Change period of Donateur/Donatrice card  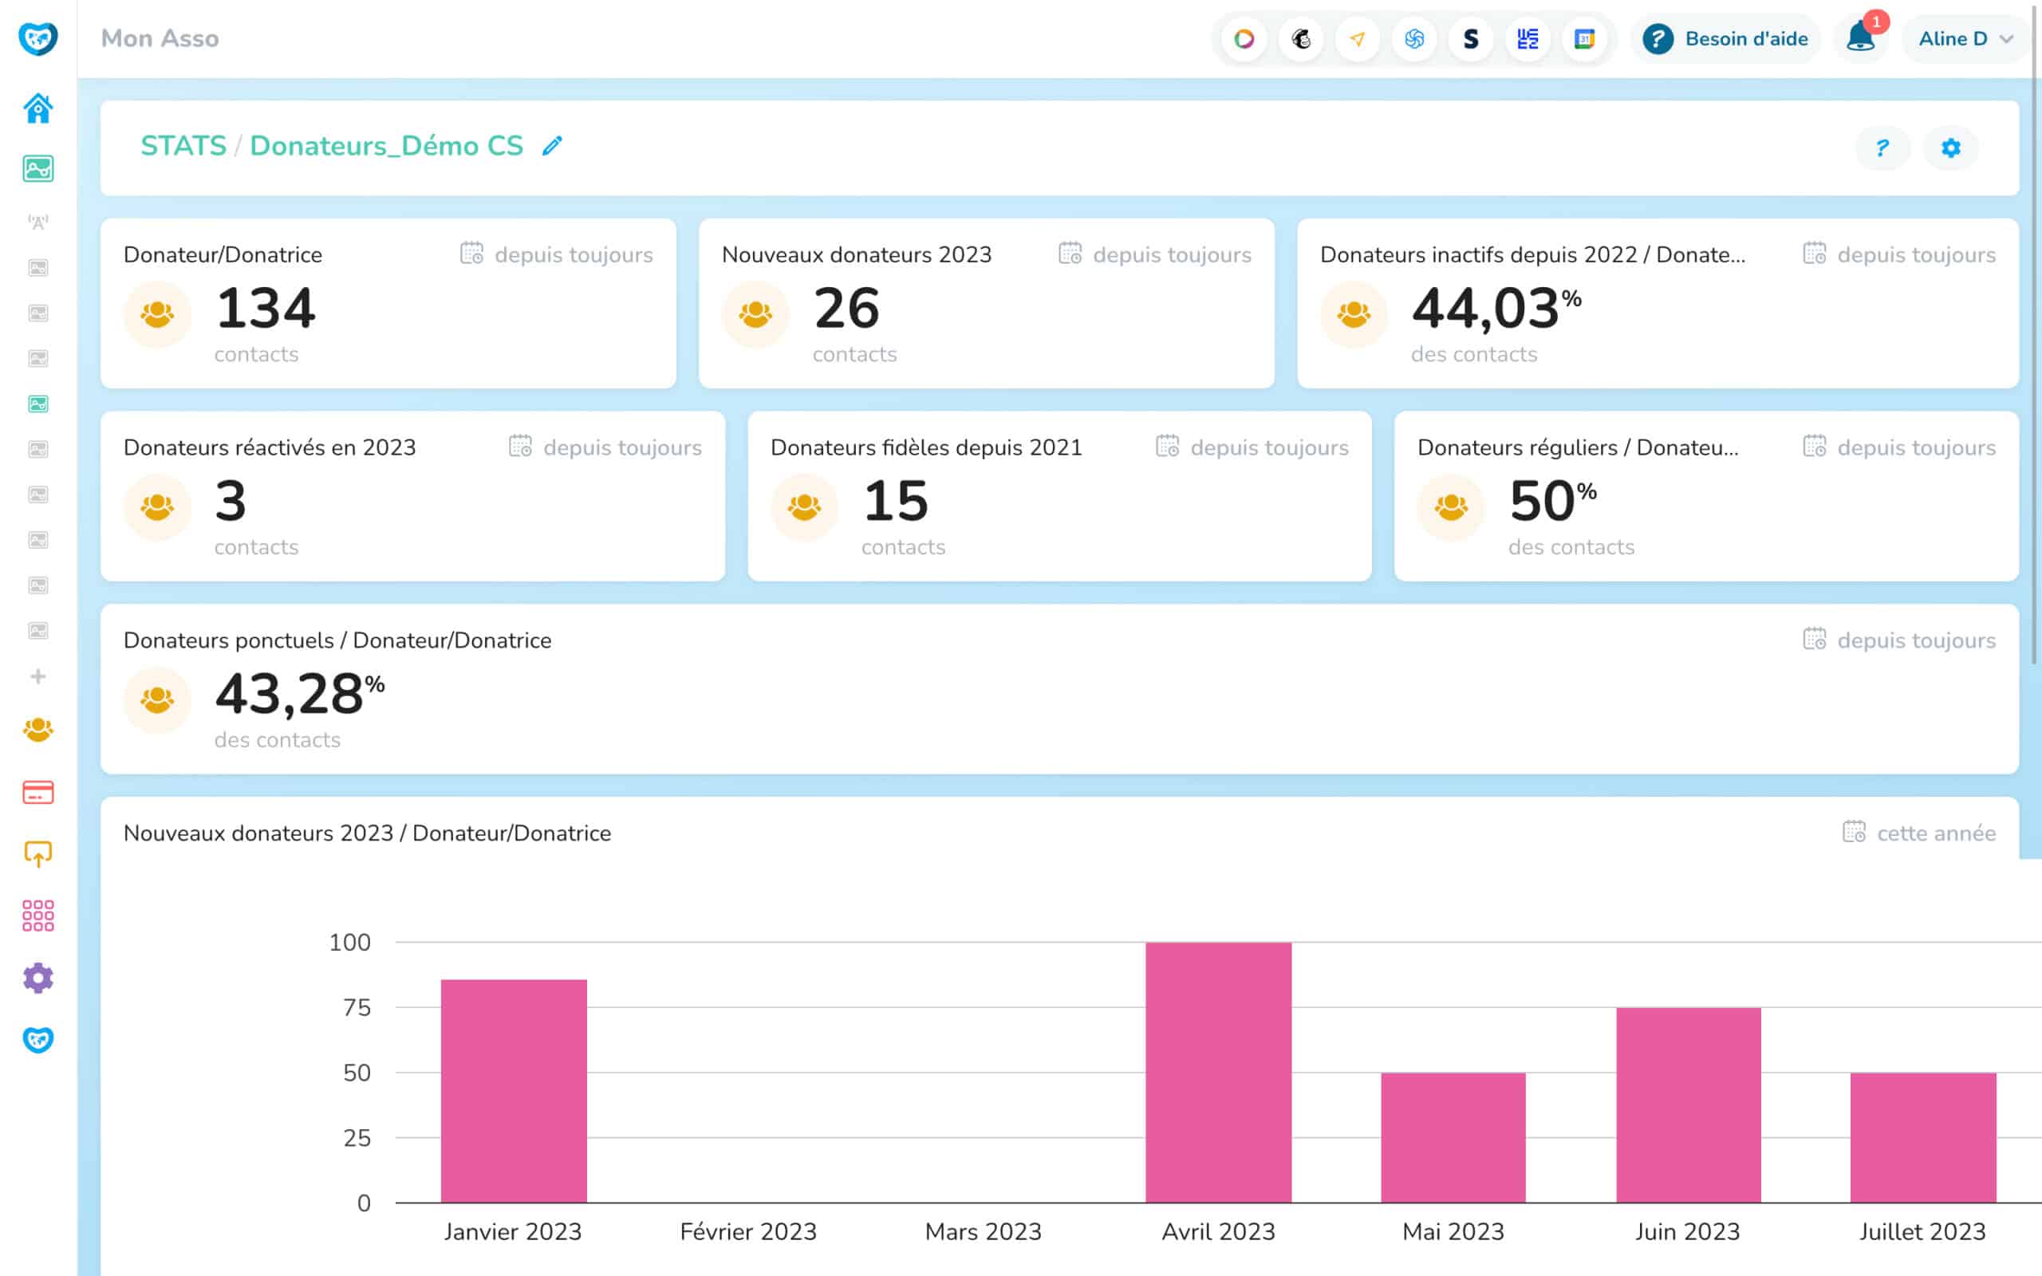557,255
